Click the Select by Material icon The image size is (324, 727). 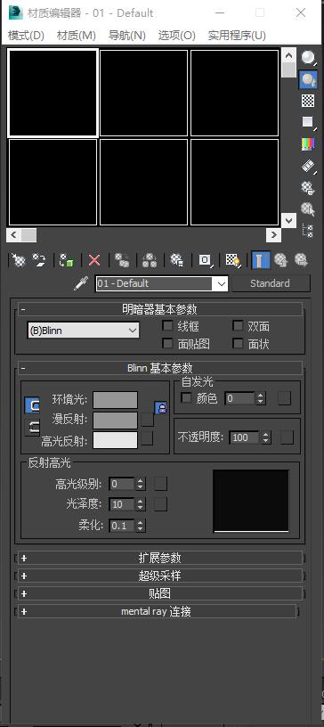pyautogui.click(x=307, y=209)
